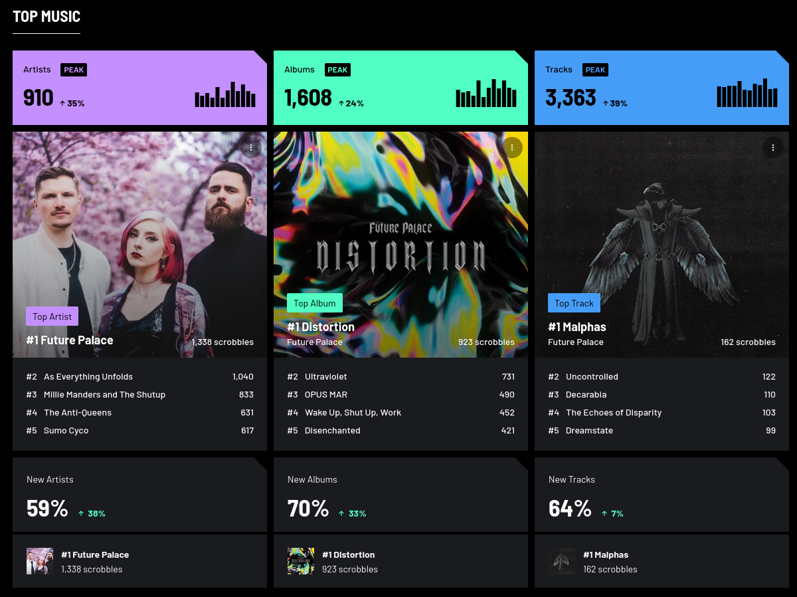Click the PEAK badge next to Artists

pos(74,70)
